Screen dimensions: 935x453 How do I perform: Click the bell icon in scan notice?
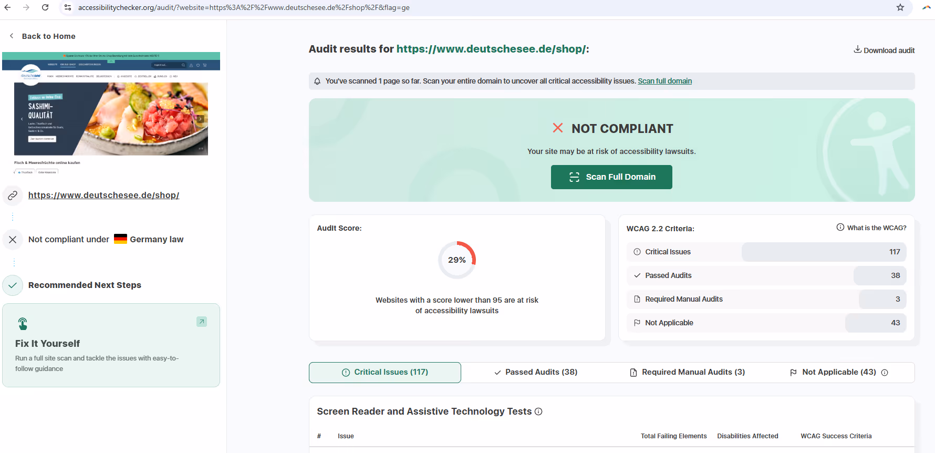point(317,81)
